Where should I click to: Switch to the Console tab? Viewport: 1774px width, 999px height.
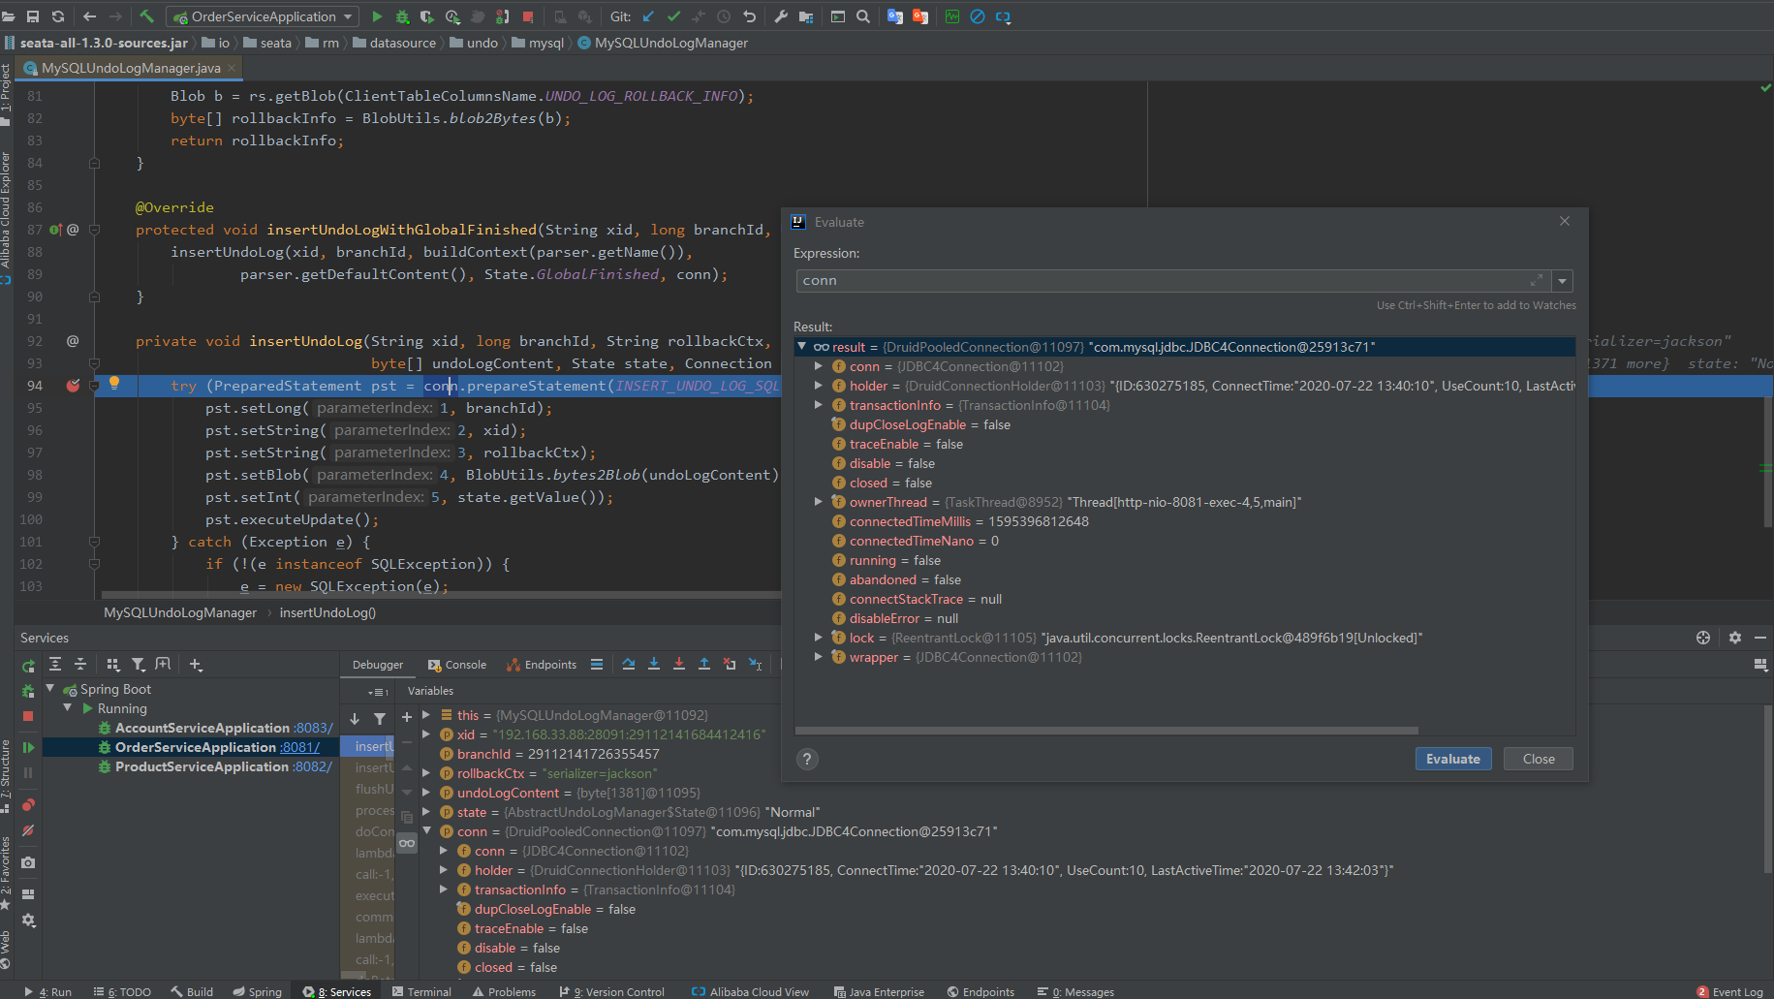[x=457, y=665]
